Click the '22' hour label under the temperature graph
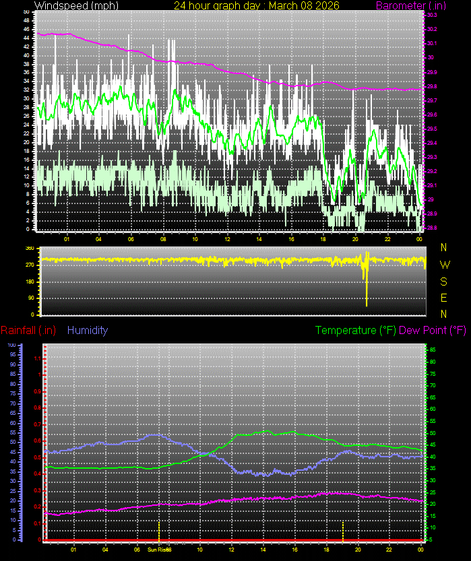 coord(389,550)
